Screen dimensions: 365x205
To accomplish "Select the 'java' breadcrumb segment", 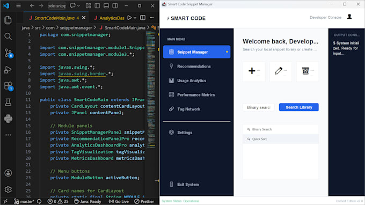I will coord(26,28).
